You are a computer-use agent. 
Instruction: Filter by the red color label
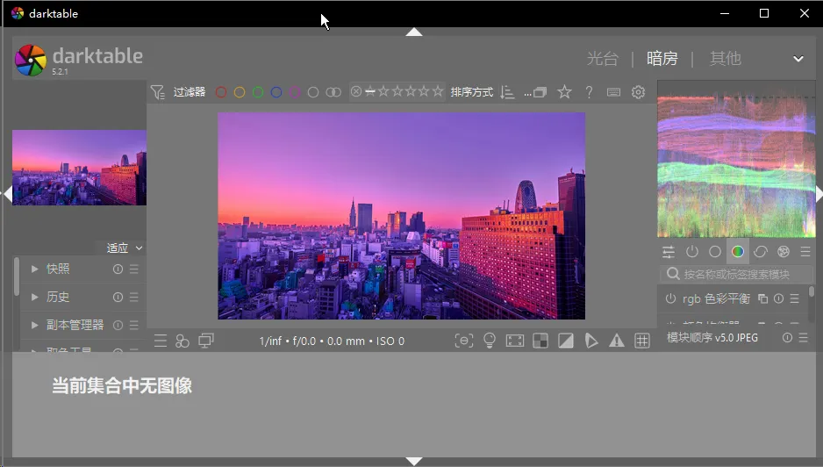pos(221,92)
